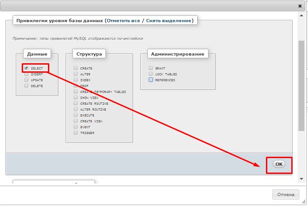308x206 pixels.
Task: Confirm privileges with the OK button
Action: [279, 164]
